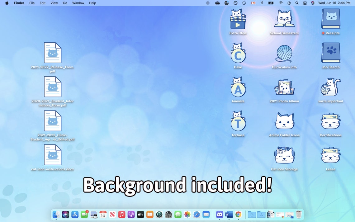Open the Wi-Fi status menu
Image resolution: width=355 pixels, height=222 pixels.
[281, 3]
